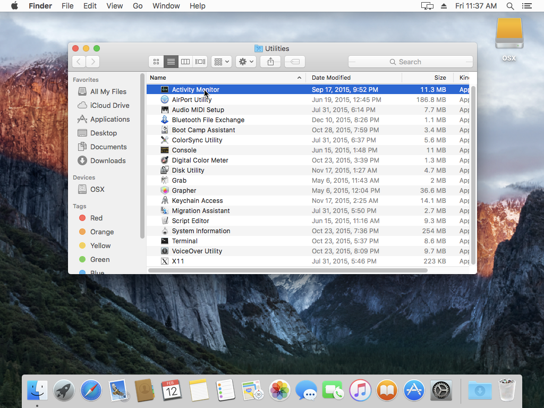Select the Script Editor icon

[165, 220]
